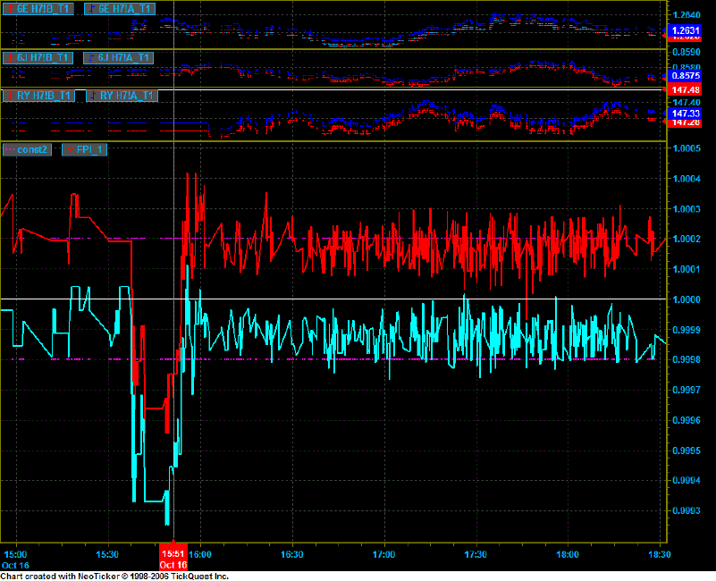Click the magenta dotted-line icon in const2 legend
The width and height of the screenshot is (716, 581).
pyautogui.click(x=11, y=149)
